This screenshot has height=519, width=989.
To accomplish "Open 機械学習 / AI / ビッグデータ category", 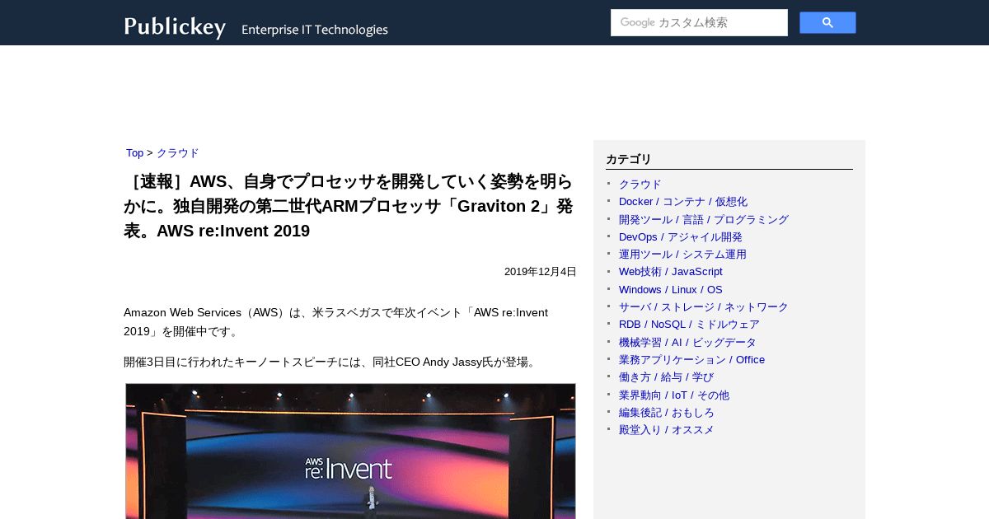I will point(687,342).
